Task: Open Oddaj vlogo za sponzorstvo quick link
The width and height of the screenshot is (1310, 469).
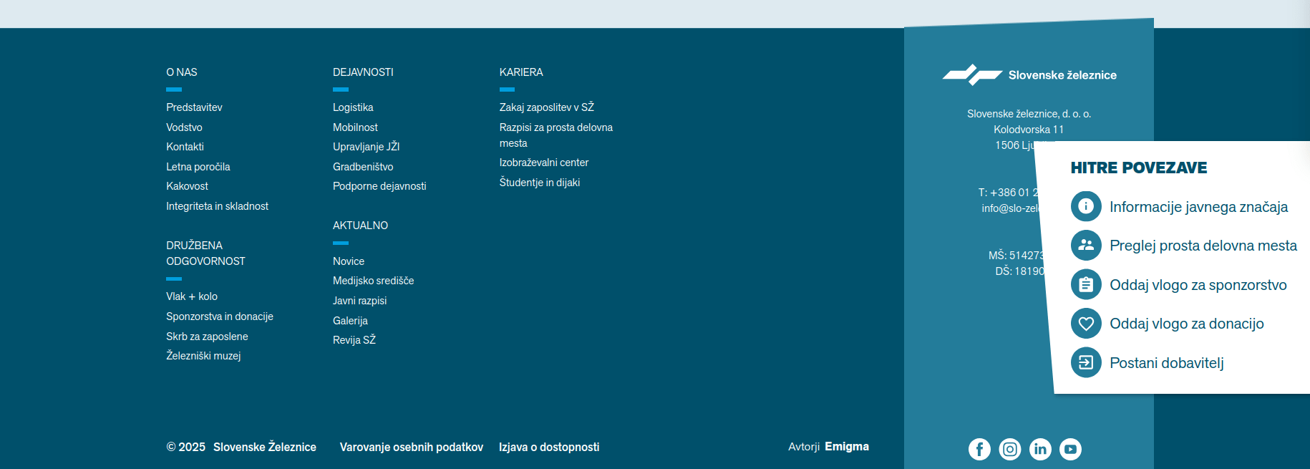Action: [1198, 285]
